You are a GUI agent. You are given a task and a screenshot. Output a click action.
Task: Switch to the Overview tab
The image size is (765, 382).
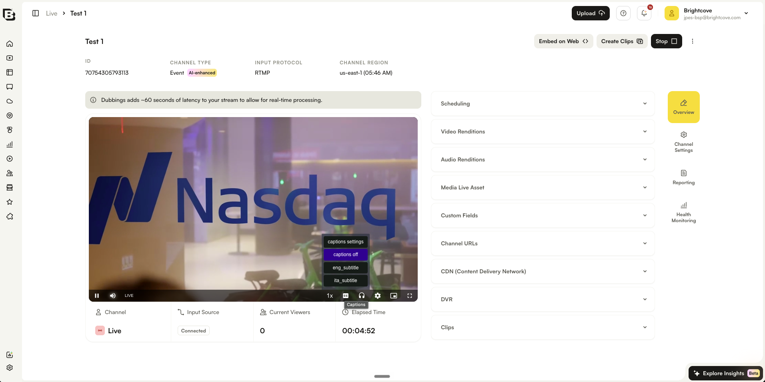pos(684,107)
